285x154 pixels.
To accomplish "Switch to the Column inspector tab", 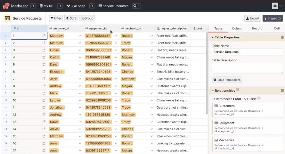I will [x=238, y=28].
